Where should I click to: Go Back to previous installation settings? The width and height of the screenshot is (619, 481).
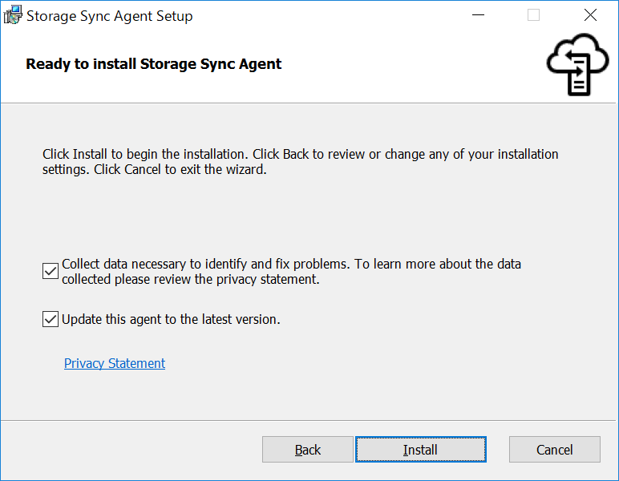pos(308,450)
